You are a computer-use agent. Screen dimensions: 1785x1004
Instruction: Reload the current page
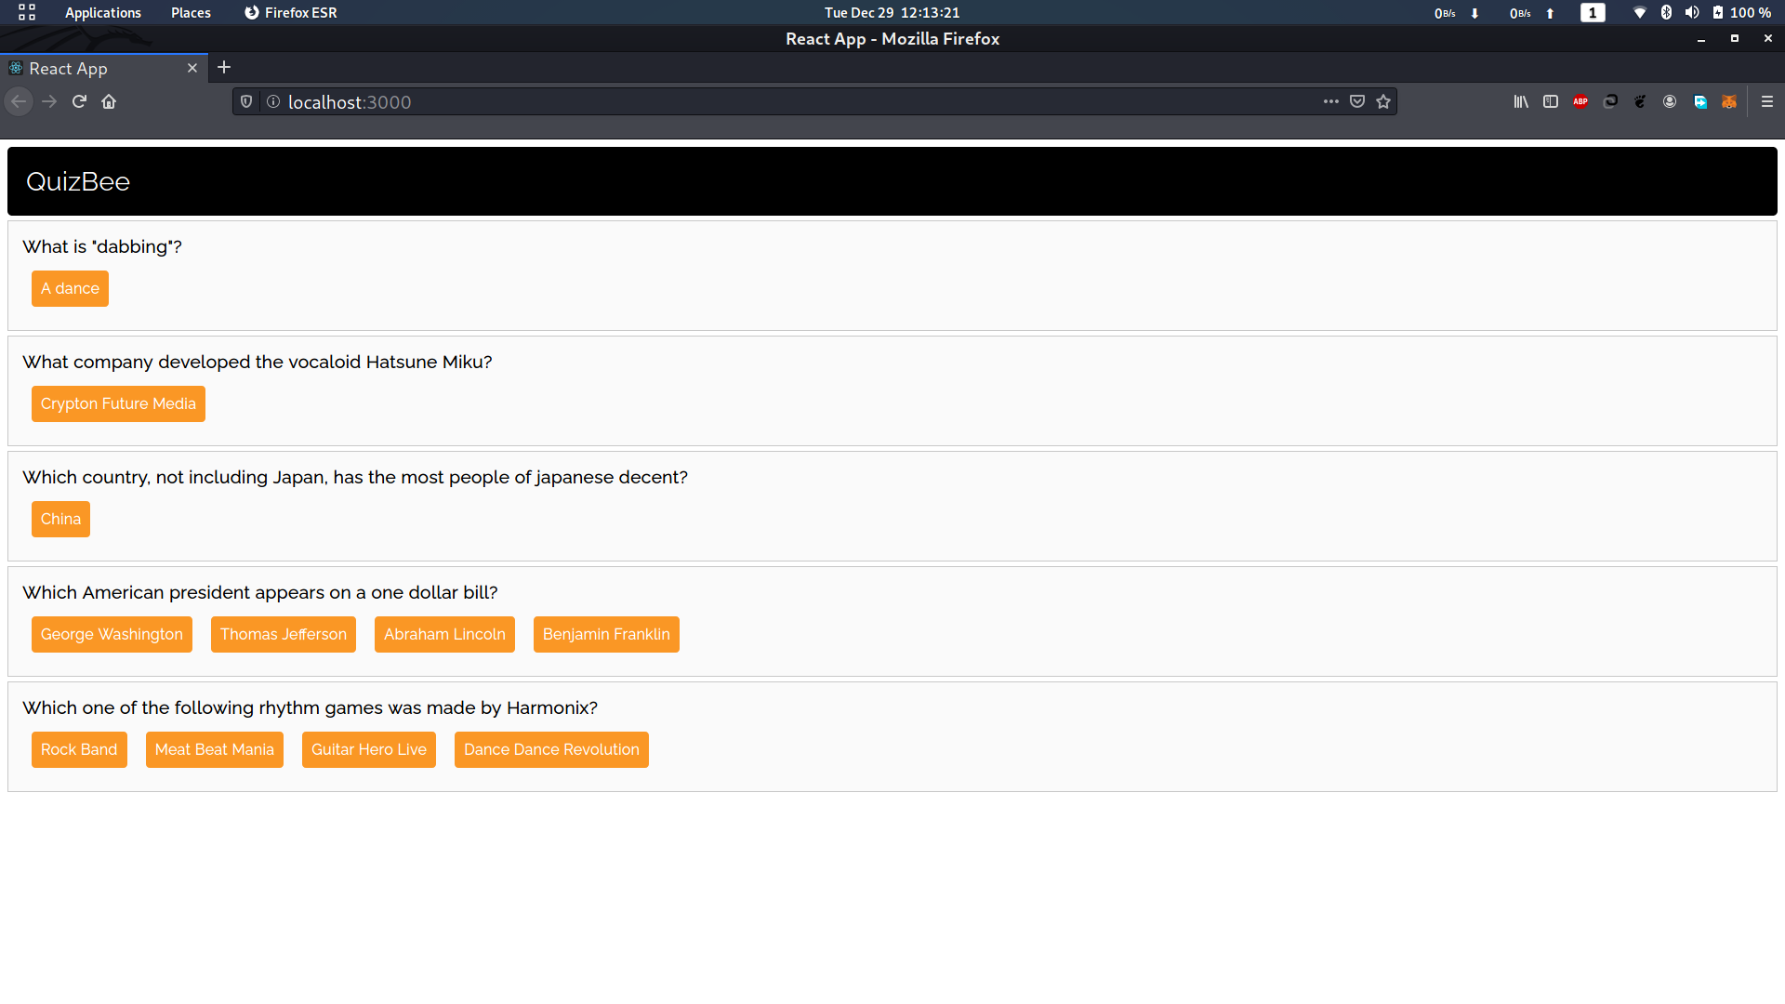point(79,102)
